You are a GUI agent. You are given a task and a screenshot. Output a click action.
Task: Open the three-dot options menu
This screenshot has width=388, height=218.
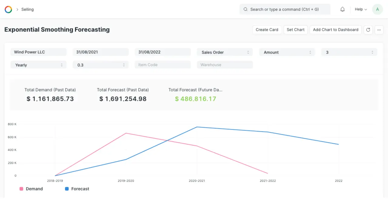click(379, 30)
